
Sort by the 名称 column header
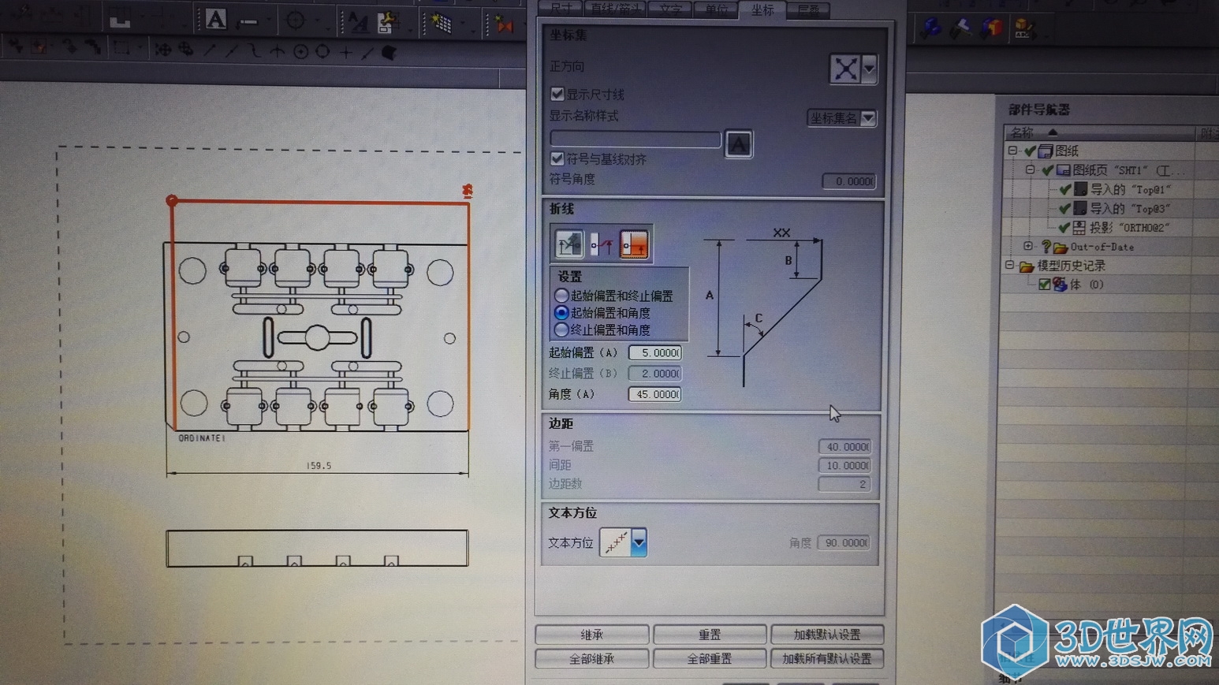1100,132
